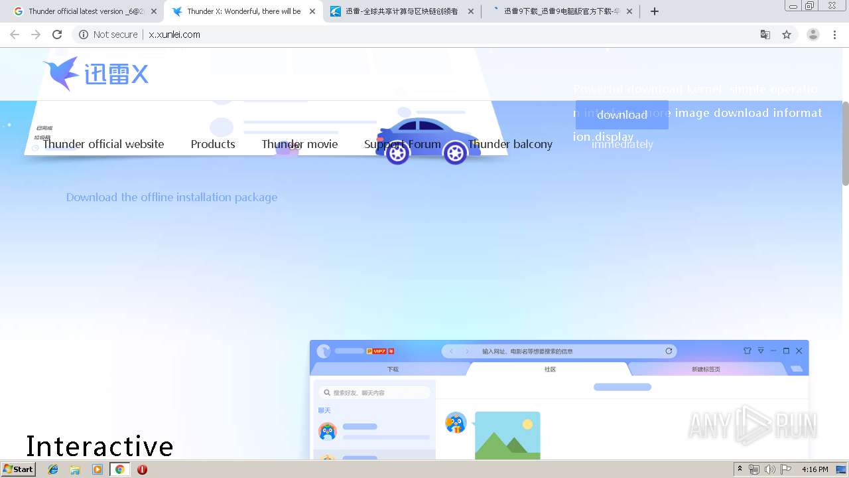This screenshot has width=849, height=478.
Task: Click the skin shirt icon in app preview
Action: [x=748, y=351]
